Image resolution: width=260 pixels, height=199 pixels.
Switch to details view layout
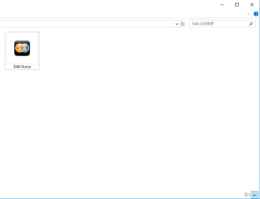(247, 194)
